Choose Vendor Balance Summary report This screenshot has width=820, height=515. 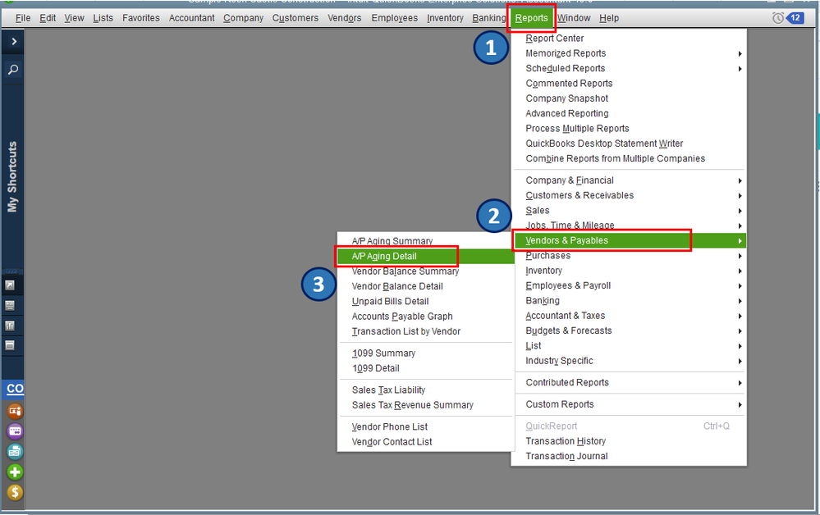426,271
